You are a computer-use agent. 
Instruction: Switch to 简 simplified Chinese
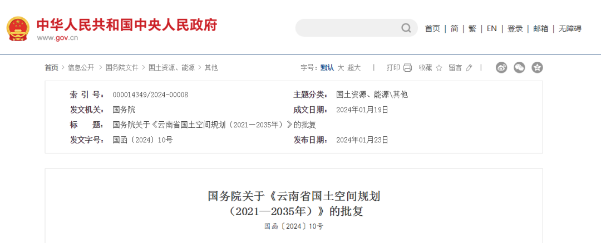tap(455, 29)
